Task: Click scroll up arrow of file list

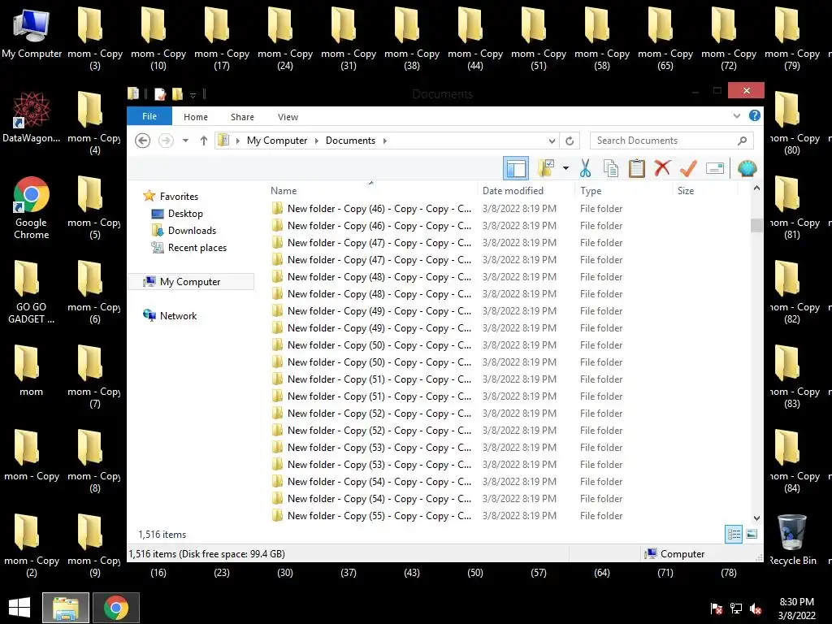Action: click(x=756, y=188)
